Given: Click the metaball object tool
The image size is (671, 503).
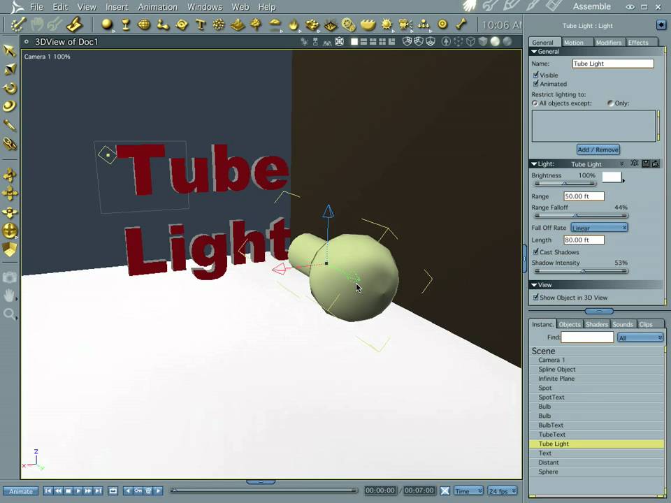Looking at the screenshot, I should point(163,24).
